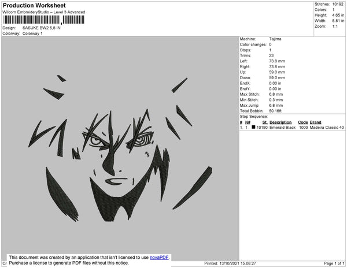The image size is (347, 268).
Task: Click the Sasuke embroidery design preview
Action: pyautogui.click(x=120, y=148)
